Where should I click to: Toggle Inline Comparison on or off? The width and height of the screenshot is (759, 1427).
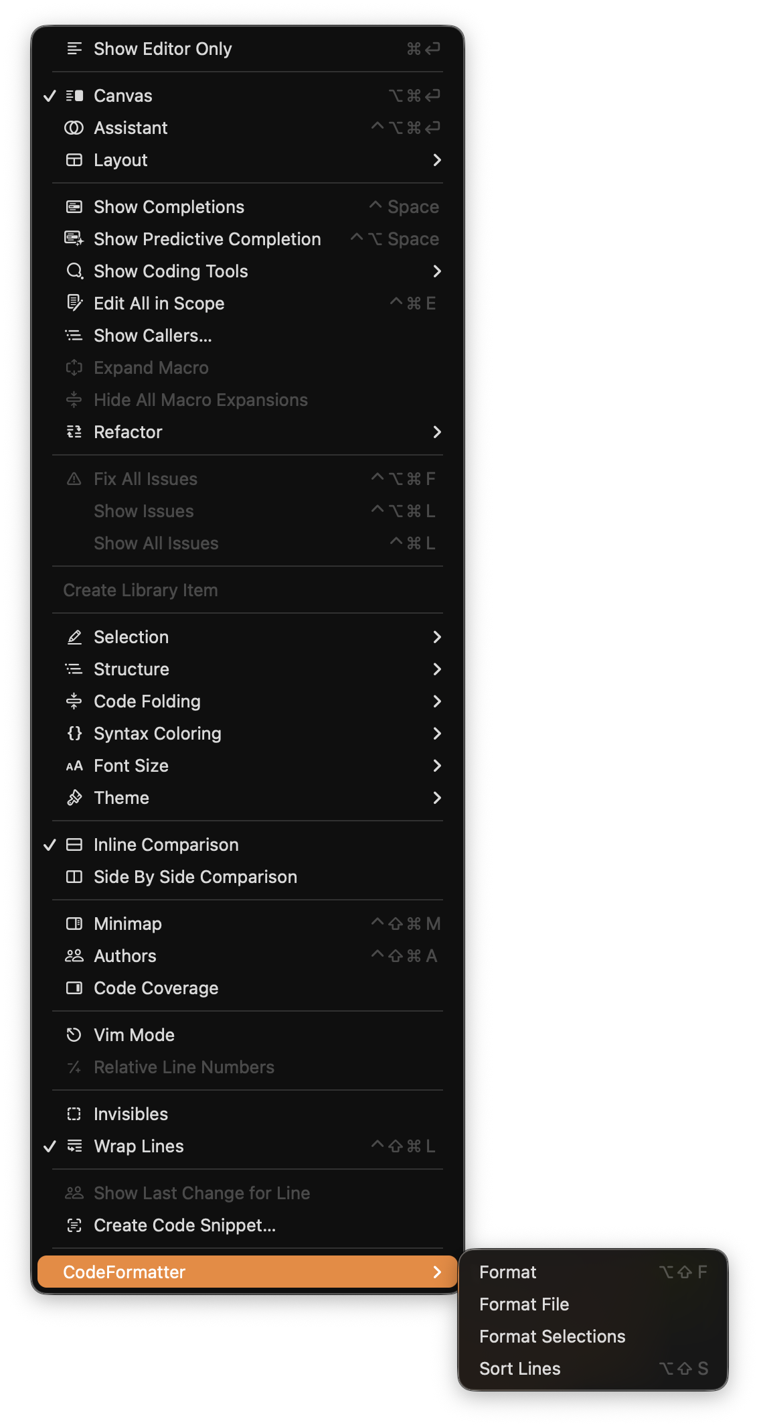click(165, 845)
